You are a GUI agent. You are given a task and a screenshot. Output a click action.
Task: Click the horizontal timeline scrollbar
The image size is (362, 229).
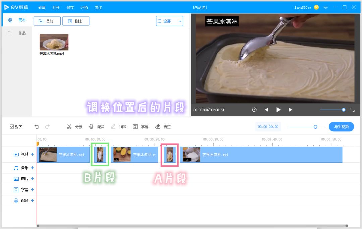point(192,226)
